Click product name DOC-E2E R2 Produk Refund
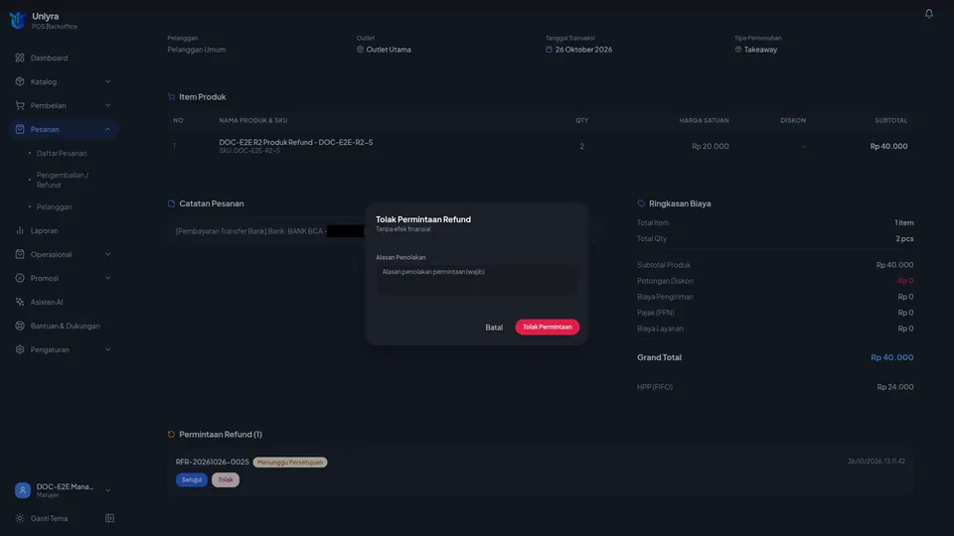 tap(296, 142)
